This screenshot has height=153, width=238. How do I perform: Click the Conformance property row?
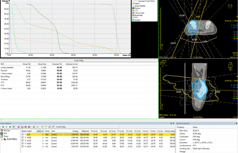click(207, 145)
